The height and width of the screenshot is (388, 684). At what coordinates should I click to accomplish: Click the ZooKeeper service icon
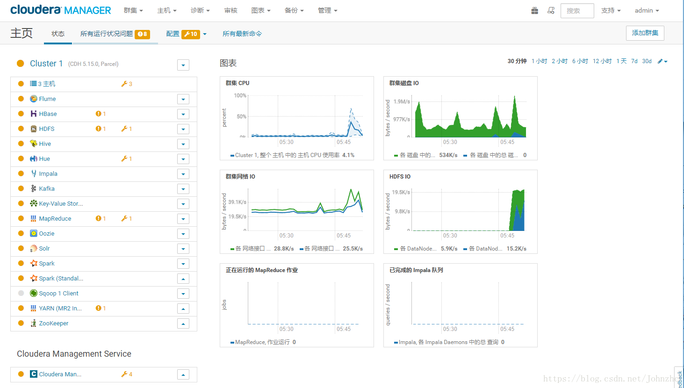(x=34, y=323)
